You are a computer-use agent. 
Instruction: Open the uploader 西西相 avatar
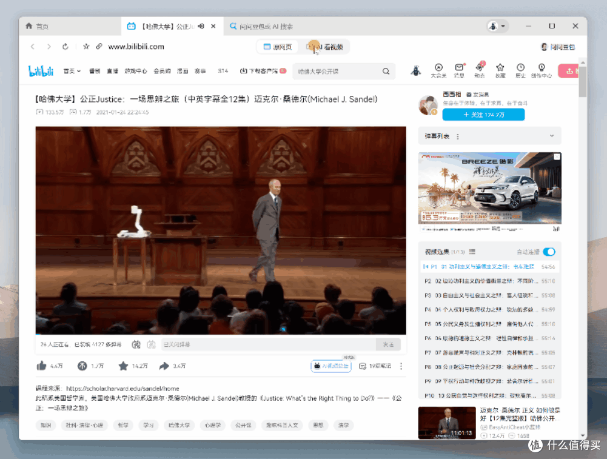click(428, 106)
